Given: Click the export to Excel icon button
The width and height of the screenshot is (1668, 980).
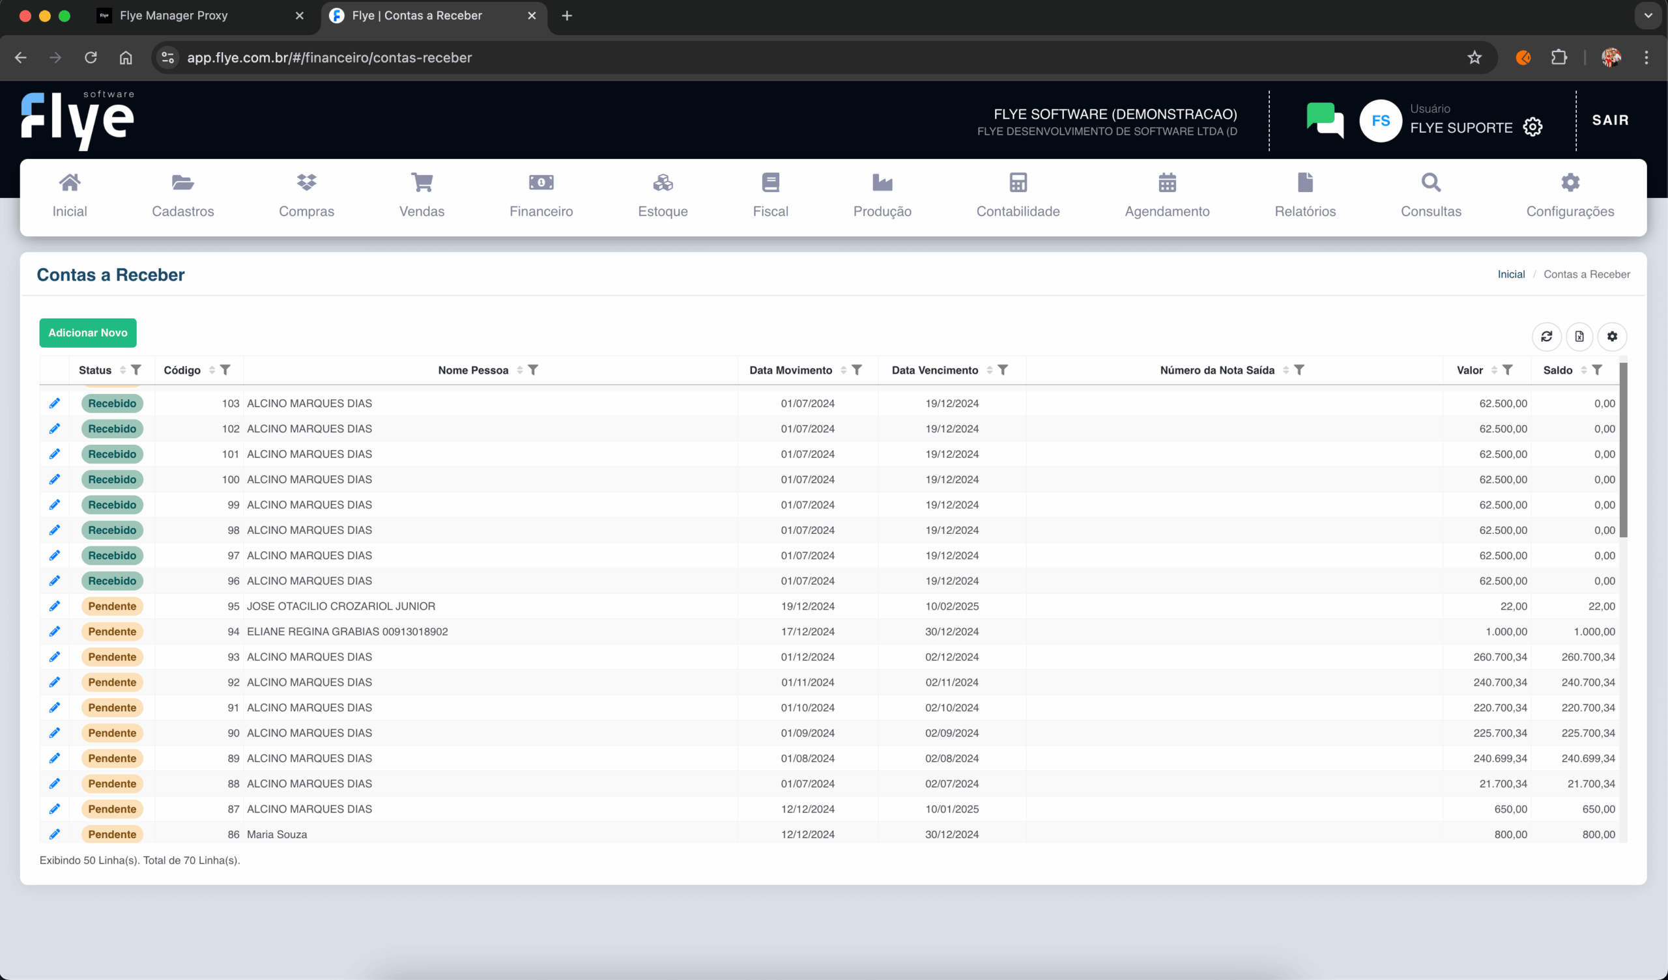Looking at the screenshot, I should coord(1579,336).
